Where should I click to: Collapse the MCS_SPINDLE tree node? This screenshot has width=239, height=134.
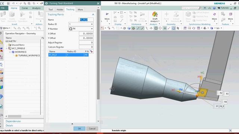(x=7, y=48)
